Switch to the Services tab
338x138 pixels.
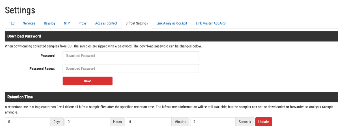[x=29, y=23]
